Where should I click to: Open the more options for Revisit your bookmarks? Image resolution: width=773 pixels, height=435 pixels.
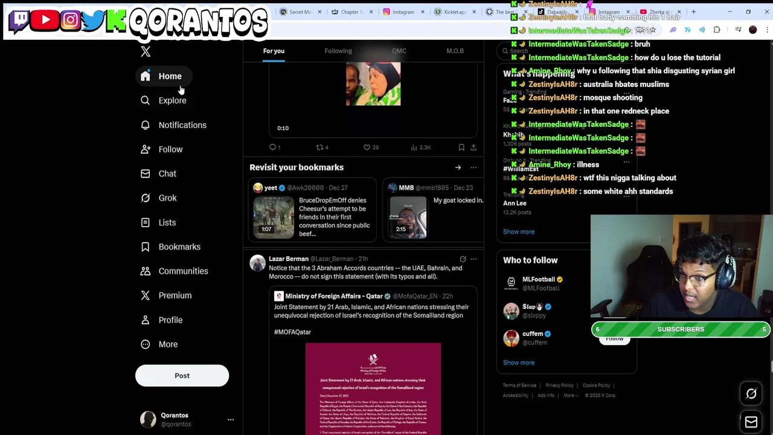473,167
